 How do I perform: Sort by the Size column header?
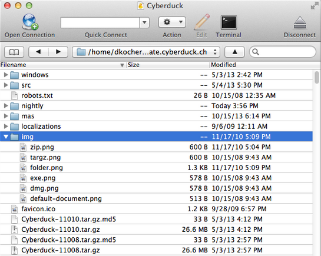click(168, 65)
